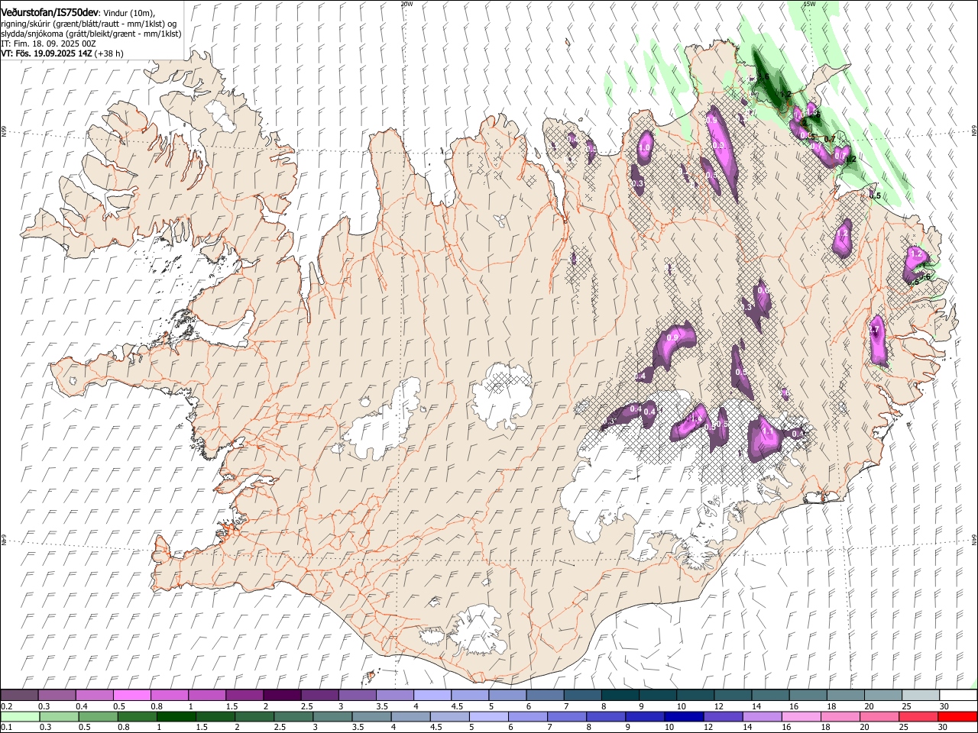Pick the 8 blue swatch, lower legend row

(606, 717)
